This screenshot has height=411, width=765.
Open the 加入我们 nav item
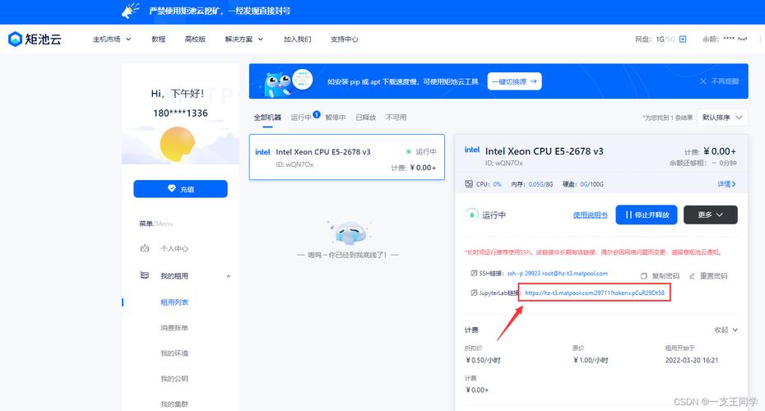tap(298, 39)
